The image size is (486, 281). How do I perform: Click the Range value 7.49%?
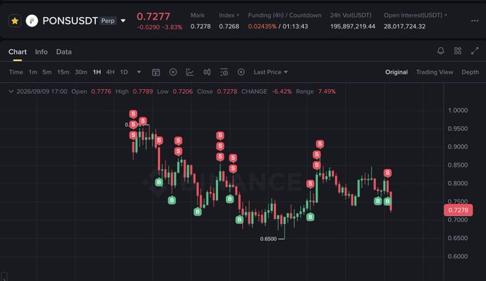click(327, 91)
